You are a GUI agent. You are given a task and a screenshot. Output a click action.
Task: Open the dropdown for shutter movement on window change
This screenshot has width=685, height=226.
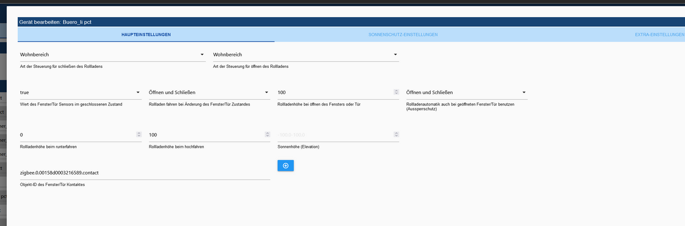pos(208,92)
